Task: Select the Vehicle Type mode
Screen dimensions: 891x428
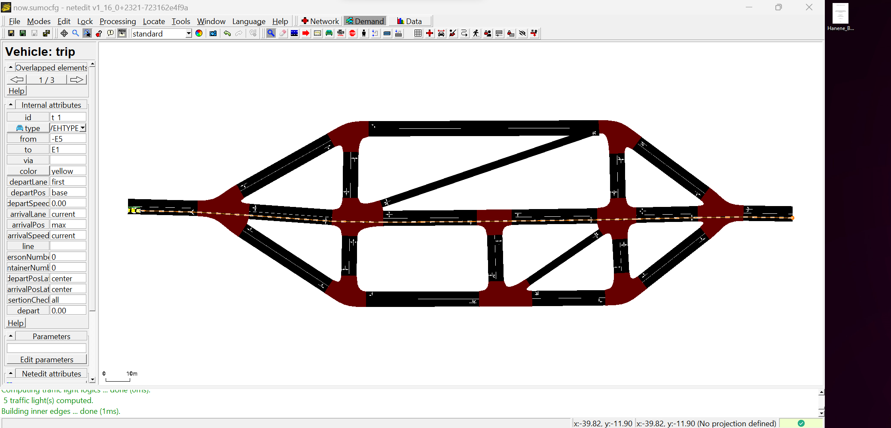Action: tap(341, 33)
